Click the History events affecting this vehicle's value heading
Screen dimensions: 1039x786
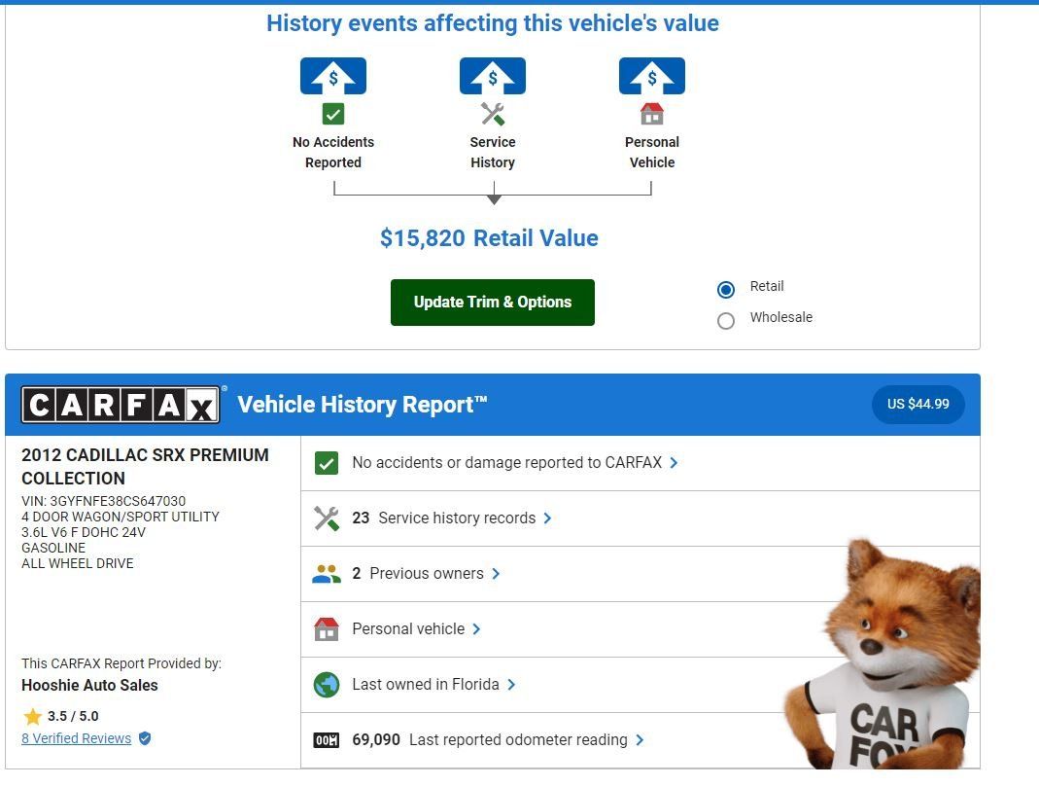[493, 23]
